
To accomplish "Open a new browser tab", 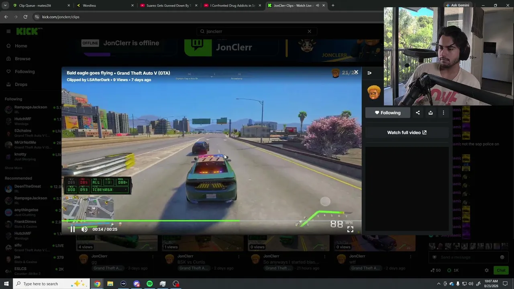I will (x=333, y=6).
